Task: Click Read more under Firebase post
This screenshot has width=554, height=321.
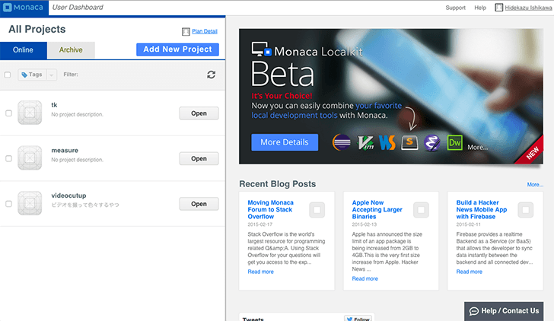Action: click(470, 272)
